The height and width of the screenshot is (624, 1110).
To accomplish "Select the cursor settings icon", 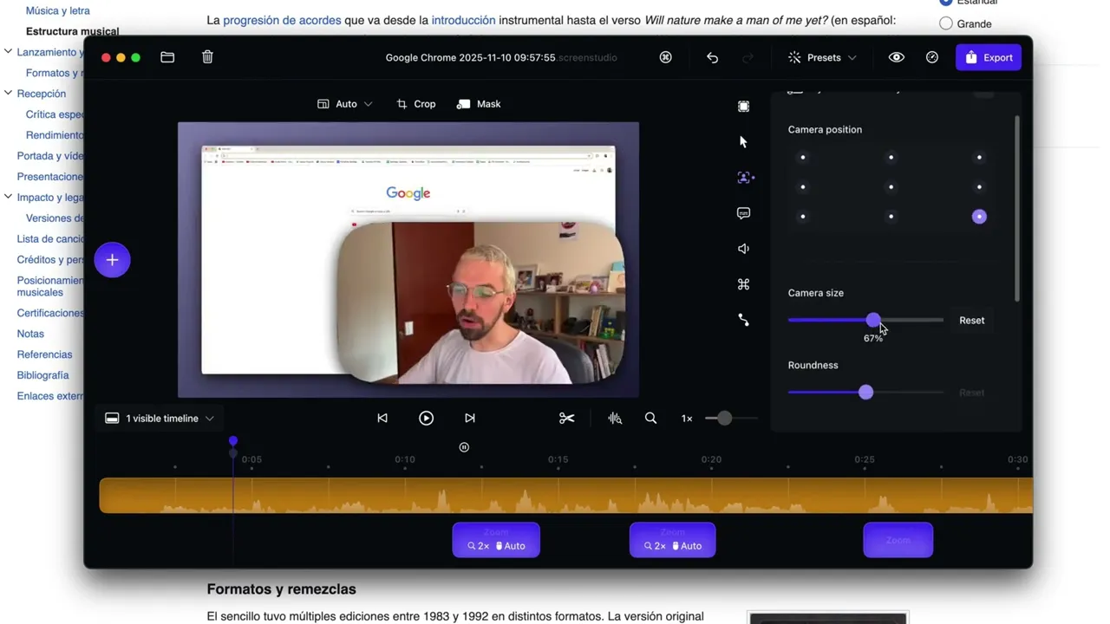I will click(x=743, y=142).
